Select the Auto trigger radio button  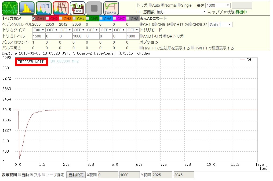pos(150,5)
